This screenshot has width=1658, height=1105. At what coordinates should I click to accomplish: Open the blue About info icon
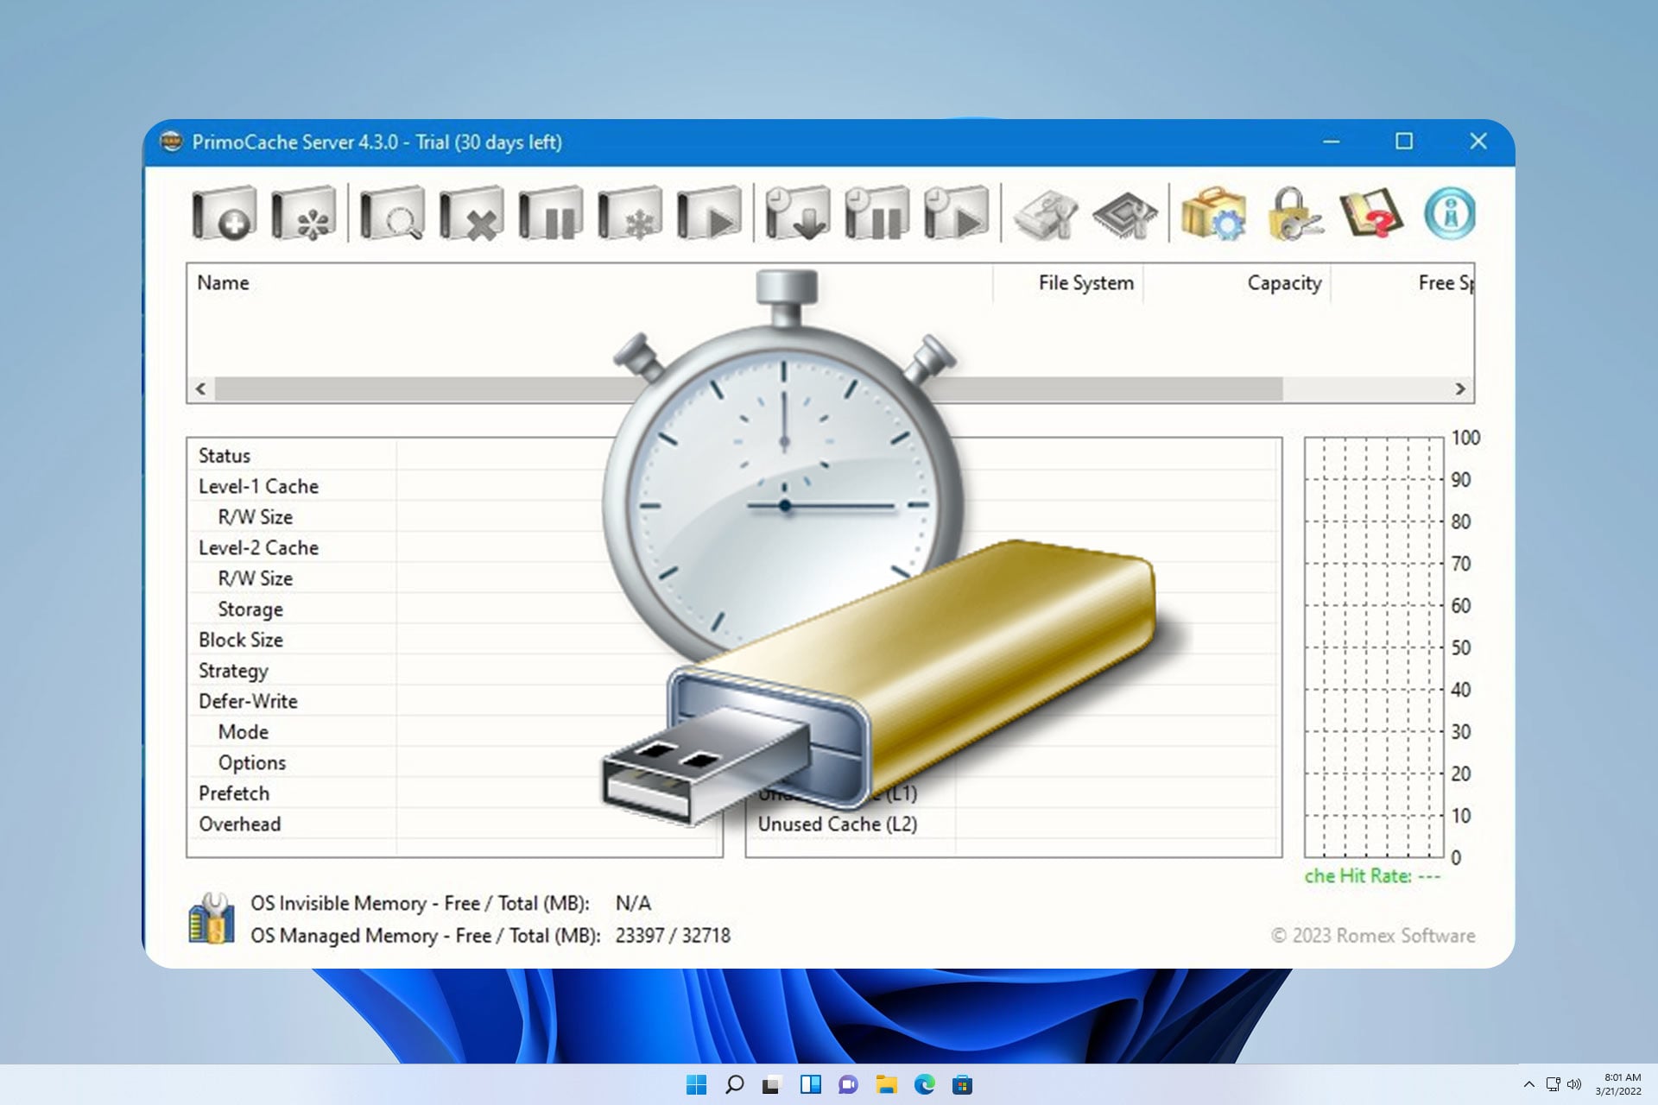[1450, 213]
